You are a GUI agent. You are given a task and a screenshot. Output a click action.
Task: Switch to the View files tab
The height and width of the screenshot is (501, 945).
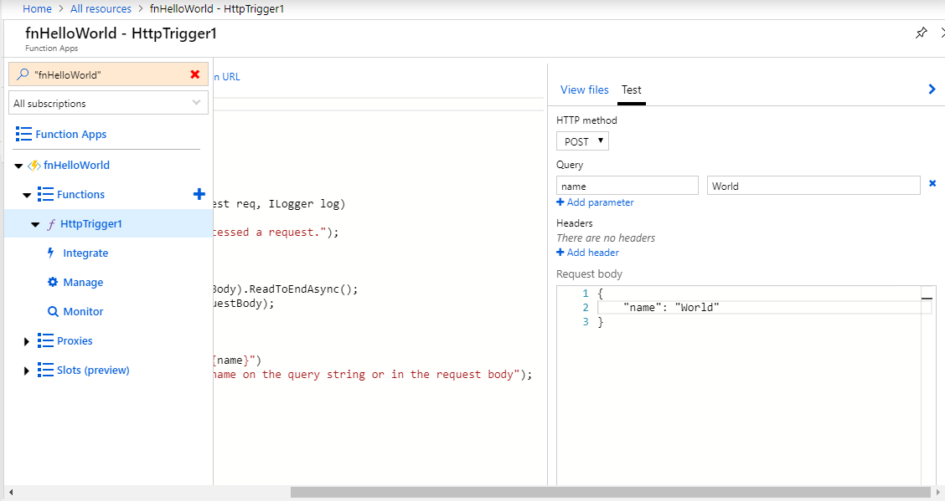585,89
